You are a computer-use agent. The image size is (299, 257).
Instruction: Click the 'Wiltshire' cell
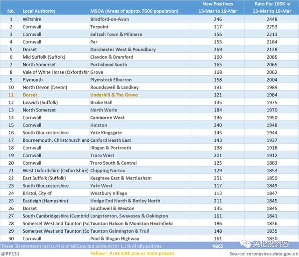point(32,19)
